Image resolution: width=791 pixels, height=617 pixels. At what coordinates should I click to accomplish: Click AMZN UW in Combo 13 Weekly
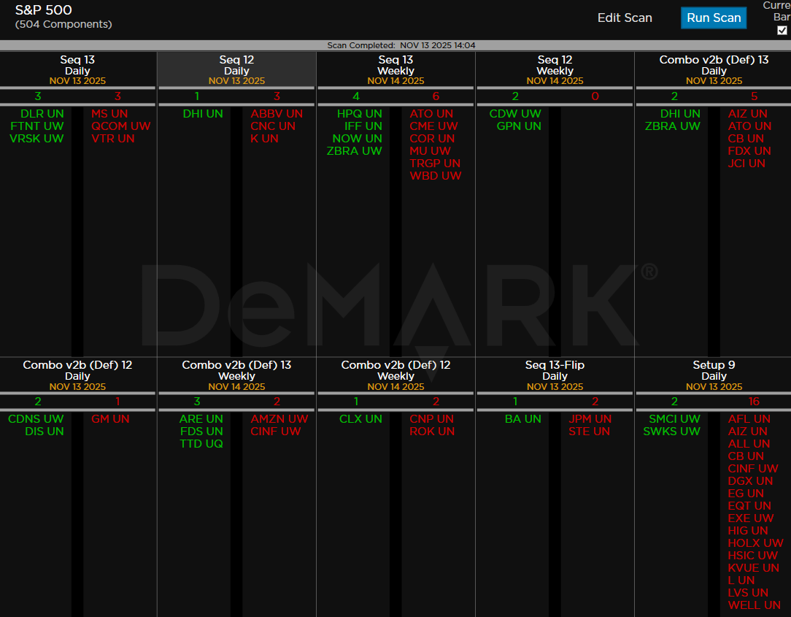pos(279,419)
